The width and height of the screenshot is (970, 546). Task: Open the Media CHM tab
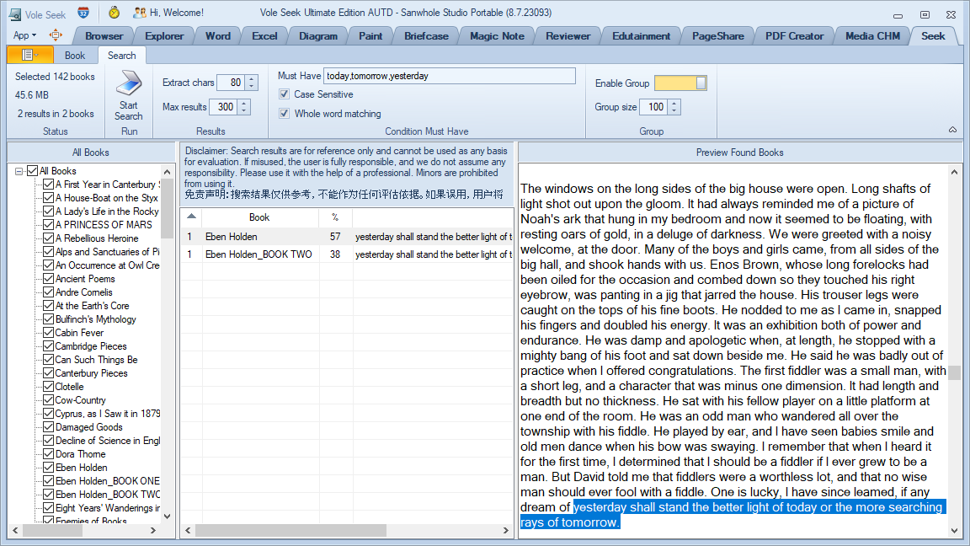[872, 36]
